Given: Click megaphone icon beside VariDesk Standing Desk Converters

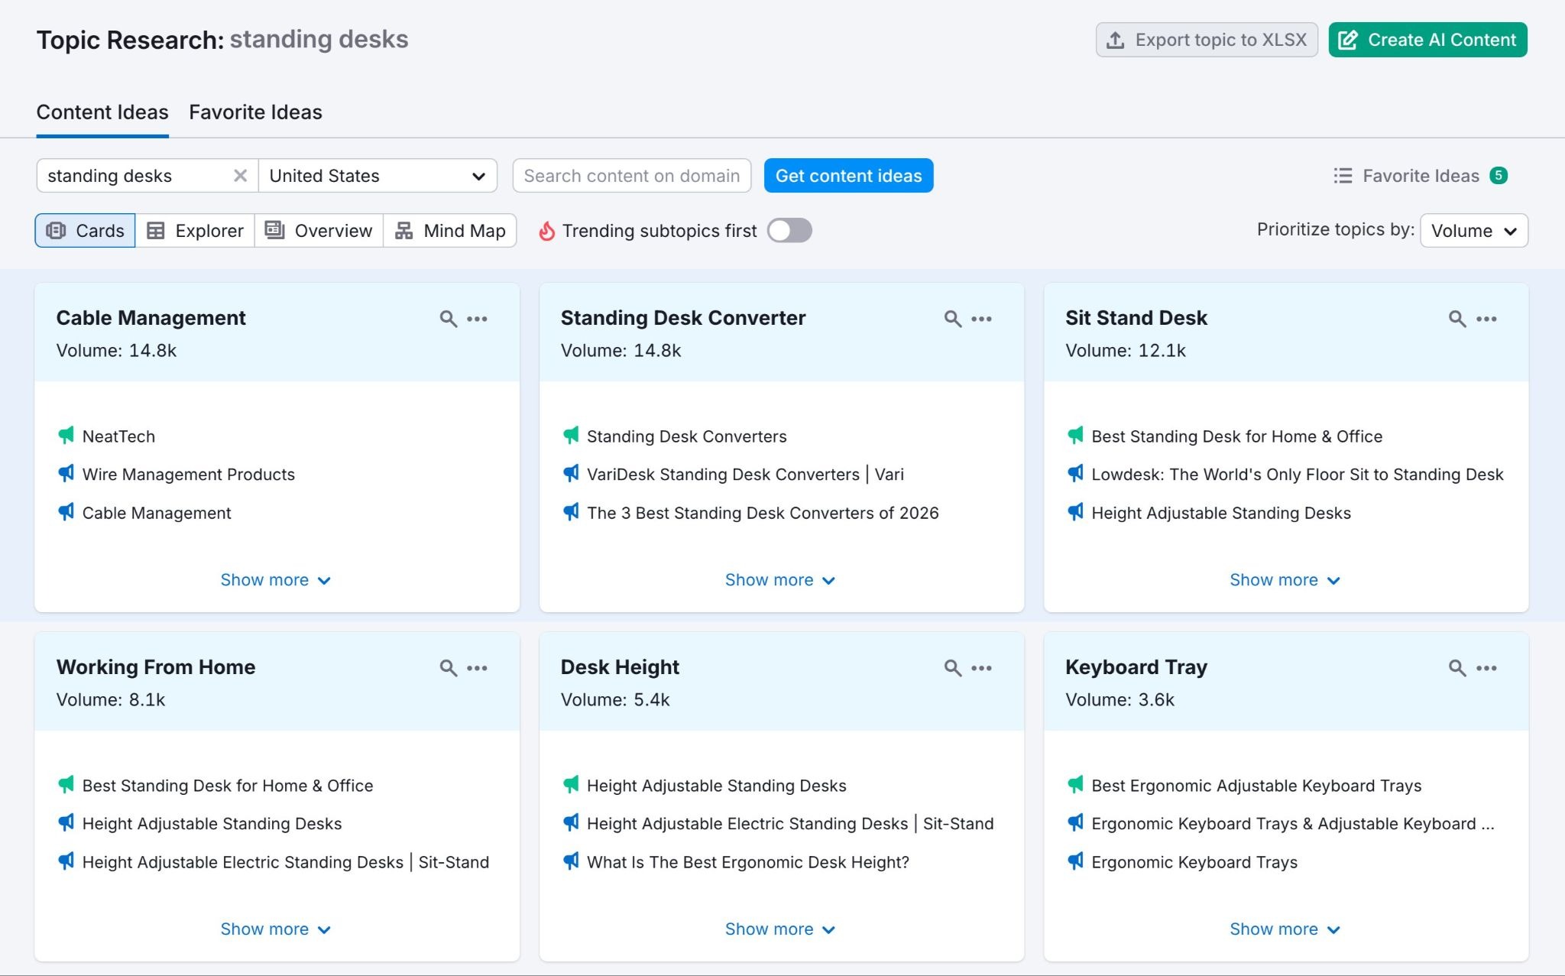Looking at the screenshot, I should pos(571,474).
